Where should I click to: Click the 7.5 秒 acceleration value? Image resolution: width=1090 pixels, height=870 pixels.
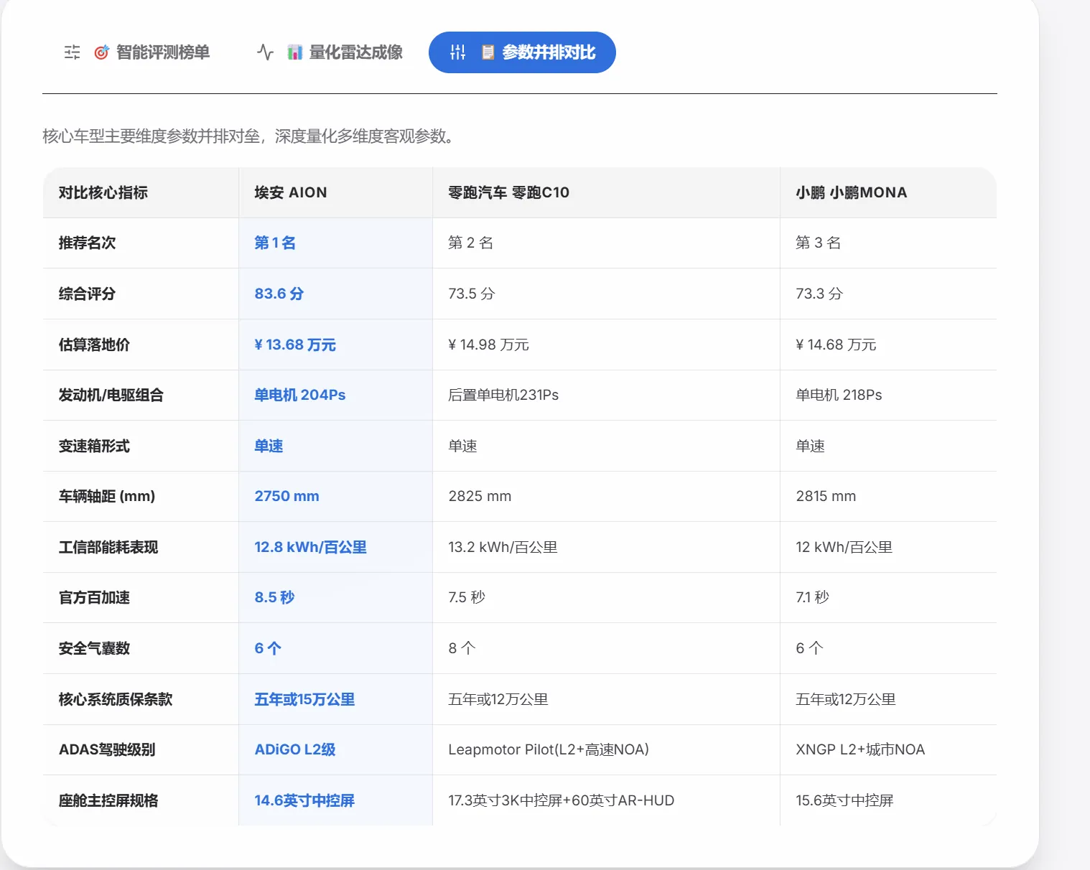coord(467,597)
